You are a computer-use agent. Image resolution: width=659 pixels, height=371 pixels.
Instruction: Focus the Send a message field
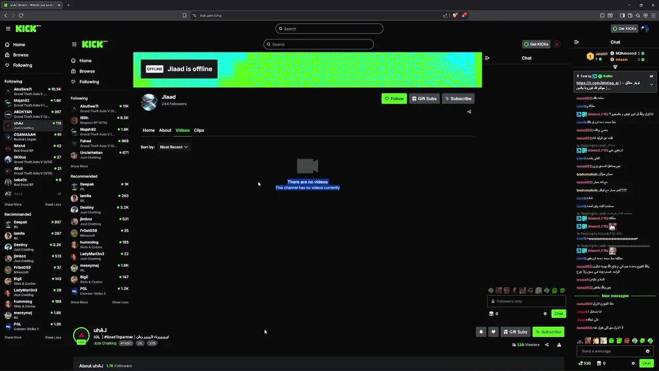tap(615, 351)
